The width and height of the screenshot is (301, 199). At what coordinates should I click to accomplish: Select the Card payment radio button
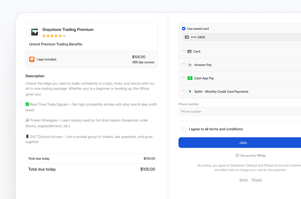[x=184, y=51]
